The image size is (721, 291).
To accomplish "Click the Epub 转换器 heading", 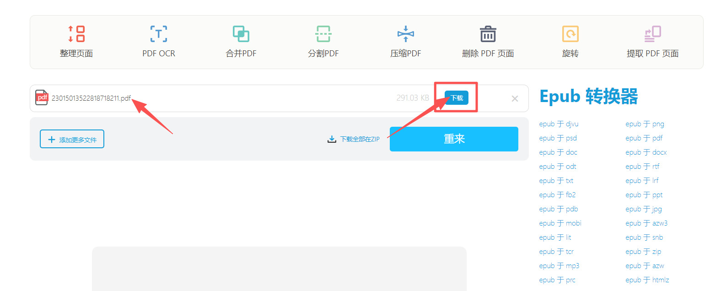I will click(589, 97).
